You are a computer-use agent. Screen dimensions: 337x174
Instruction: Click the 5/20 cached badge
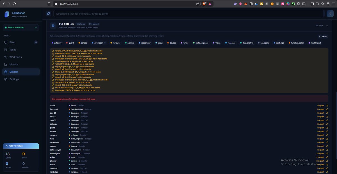[94, 24]
